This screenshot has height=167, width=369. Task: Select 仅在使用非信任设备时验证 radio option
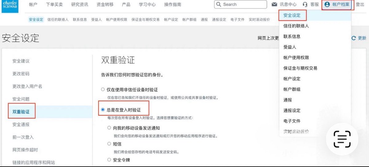103,90
